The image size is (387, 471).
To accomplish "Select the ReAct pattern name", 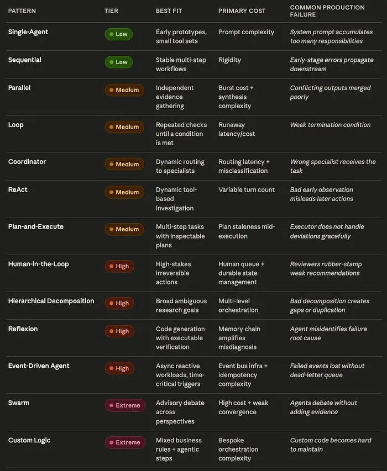I will click(18, 189).
